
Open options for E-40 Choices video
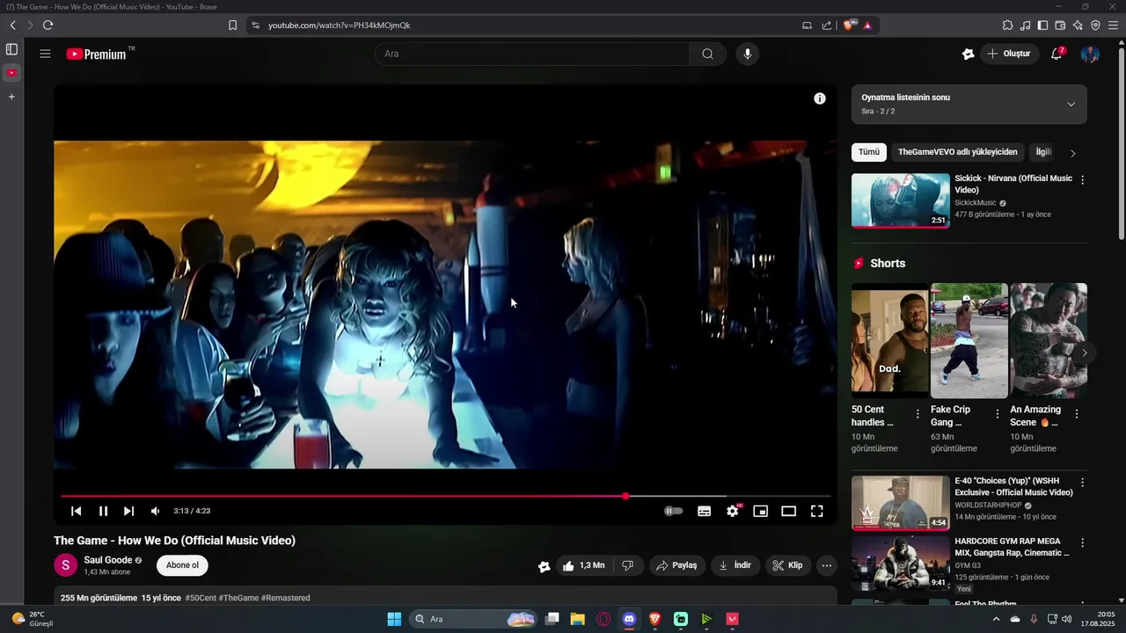(1082, 483)
